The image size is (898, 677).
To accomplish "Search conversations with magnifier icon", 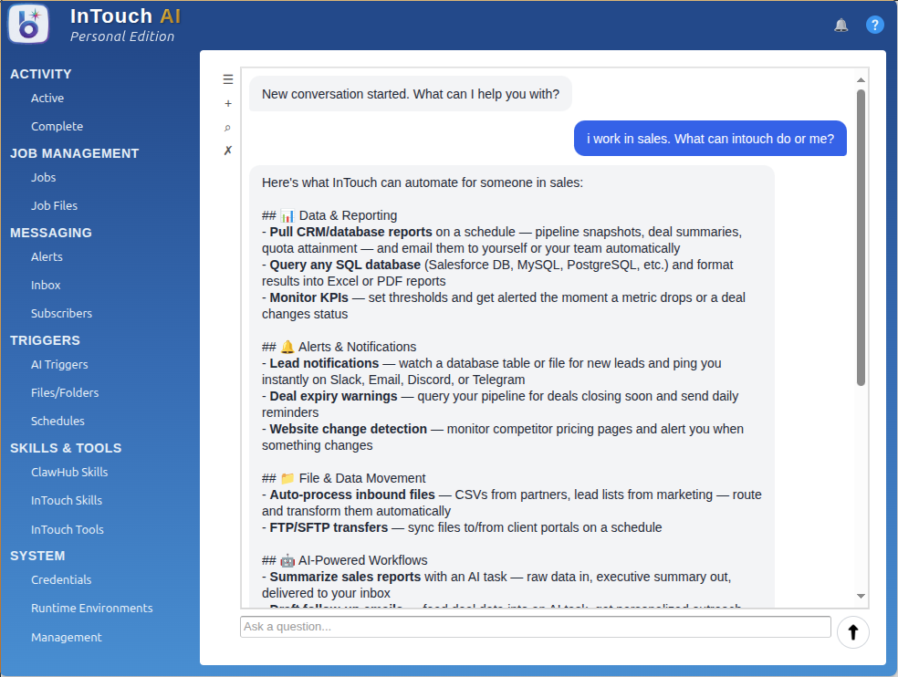I will [228, 127].
